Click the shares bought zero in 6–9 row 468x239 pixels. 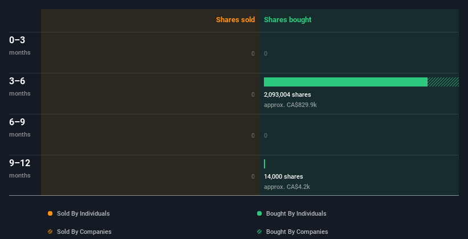(266, 135)
